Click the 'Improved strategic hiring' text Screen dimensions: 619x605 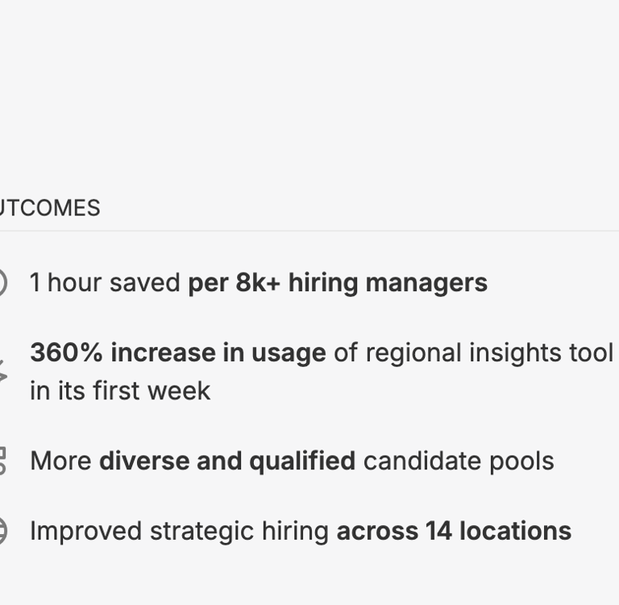(180, 532)
